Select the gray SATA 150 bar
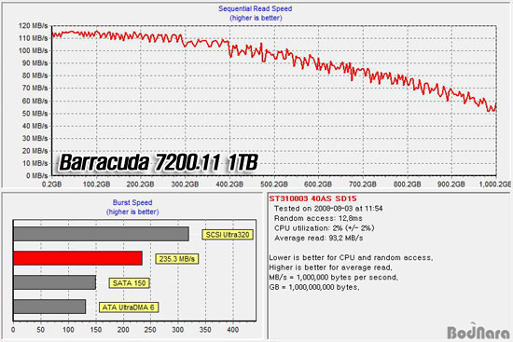The height and width of the screenshot is (342, 513). 55,282
